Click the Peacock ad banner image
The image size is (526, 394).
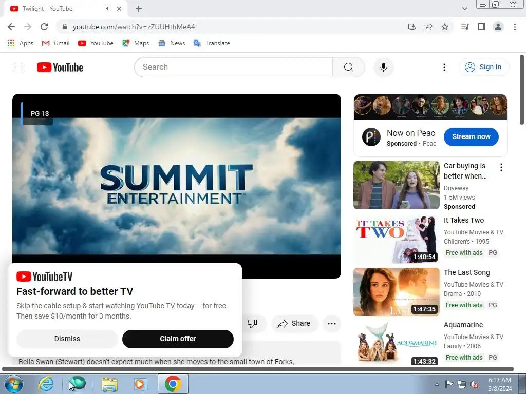[430, 107]
